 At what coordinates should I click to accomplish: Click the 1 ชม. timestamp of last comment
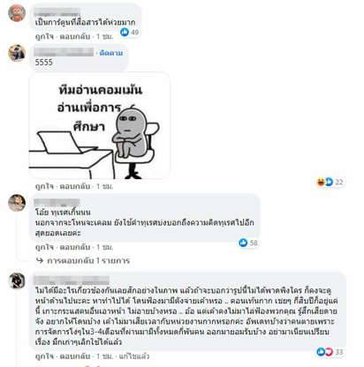pyautogui.click(x=104, y=356)
